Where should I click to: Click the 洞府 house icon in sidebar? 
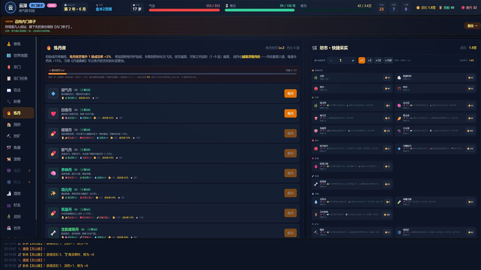tap(9, 124)
